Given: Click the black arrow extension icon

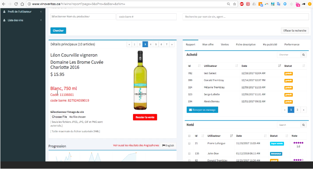Looking at the screenshot, I should pos(304,4).
